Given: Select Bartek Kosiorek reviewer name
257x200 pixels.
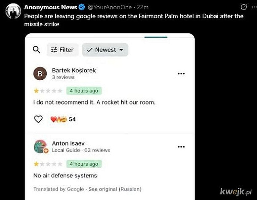Looking at the screenshot, I should click(74, 70).
